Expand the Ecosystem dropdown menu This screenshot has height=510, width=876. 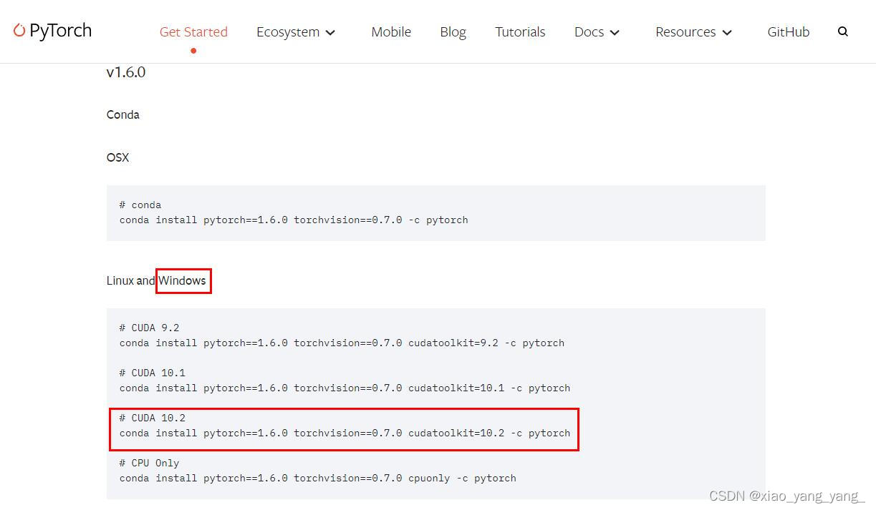pos(296,32)
